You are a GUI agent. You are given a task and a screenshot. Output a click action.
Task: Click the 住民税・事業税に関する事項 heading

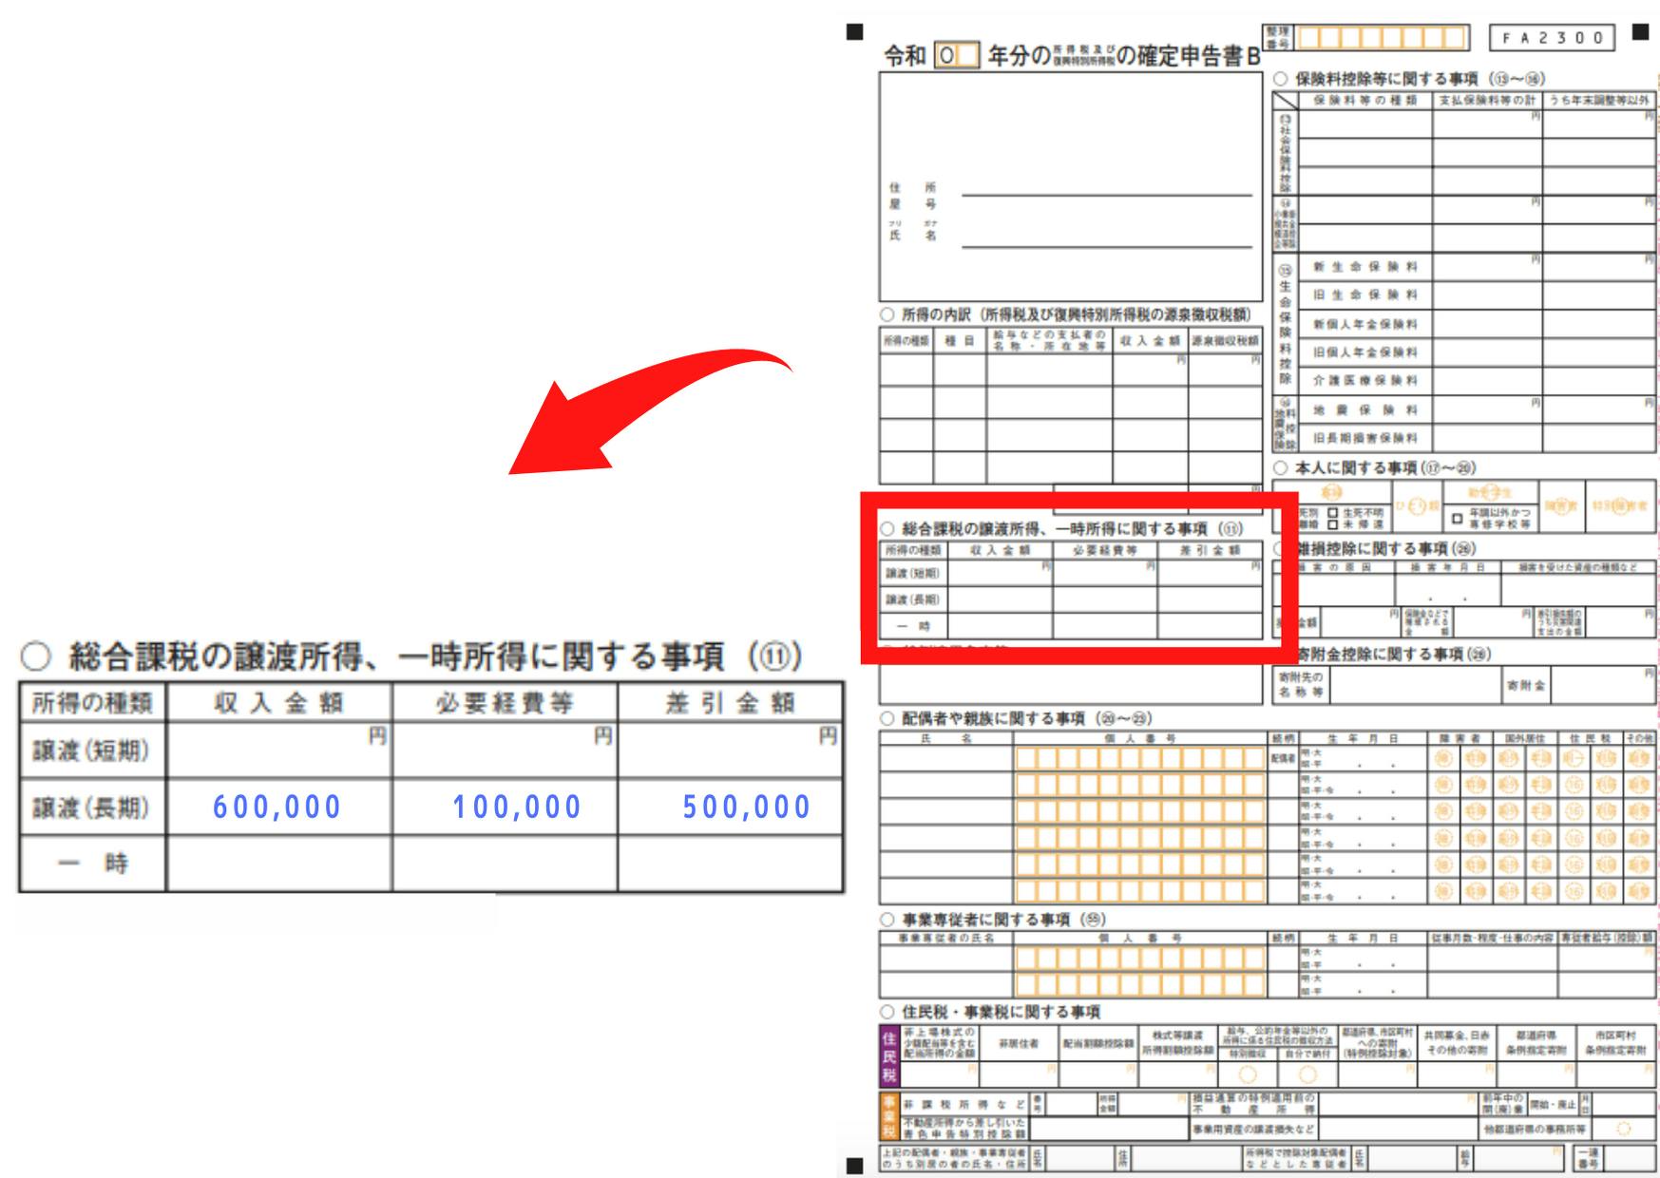990,1012
